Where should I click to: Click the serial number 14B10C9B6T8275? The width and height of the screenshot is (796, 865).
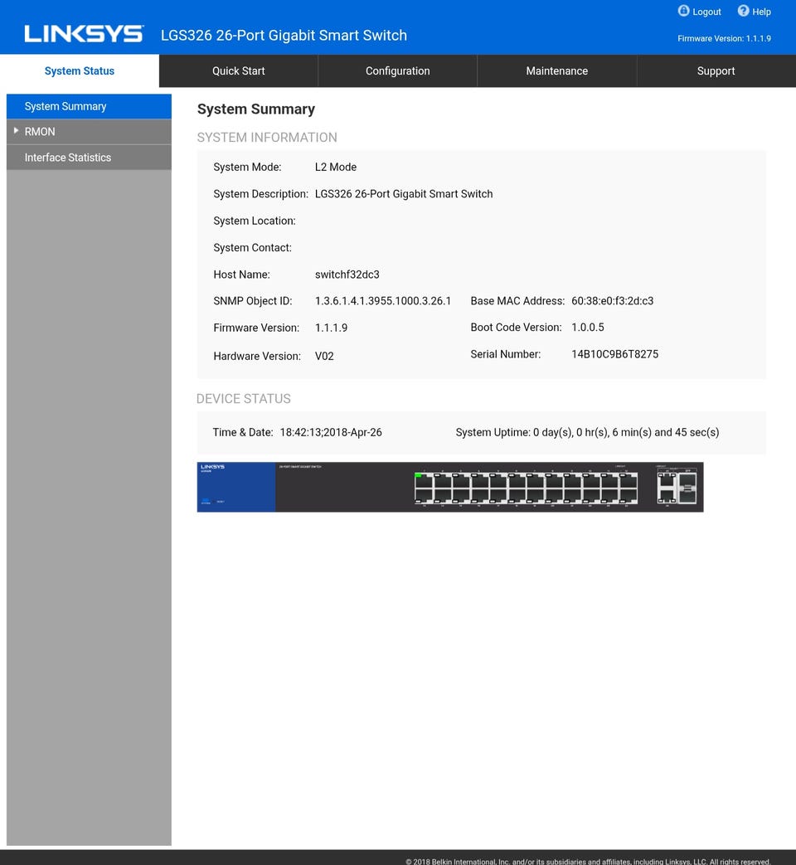pos(614,354)
